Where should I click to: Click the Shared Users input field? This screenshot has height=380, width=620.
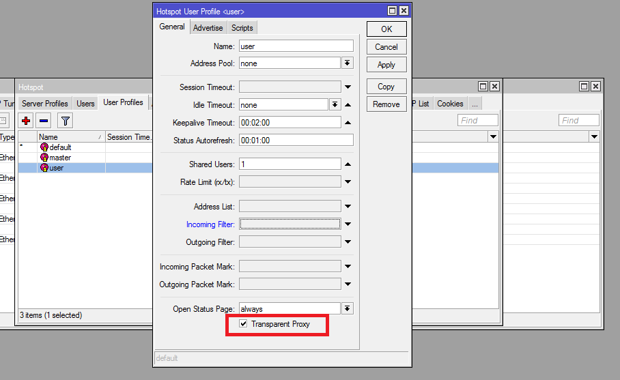tap(290, 164)
